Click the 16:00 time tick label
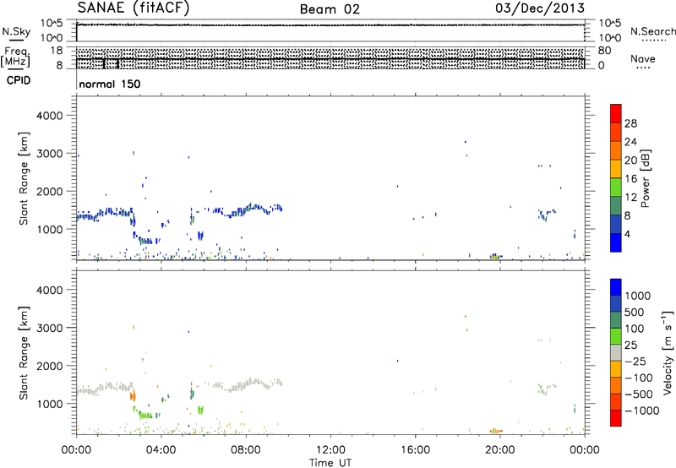This screenshot has width=676, height=468. pos(415,450)
